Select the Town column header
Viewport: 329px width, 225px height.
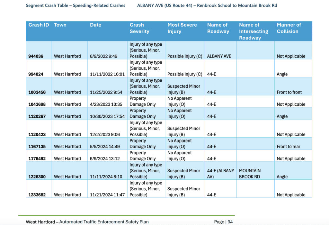(60, 25)
